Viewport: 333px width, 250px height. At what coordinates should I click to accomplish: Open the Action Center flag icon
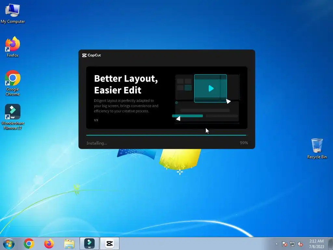click(285, 244)
